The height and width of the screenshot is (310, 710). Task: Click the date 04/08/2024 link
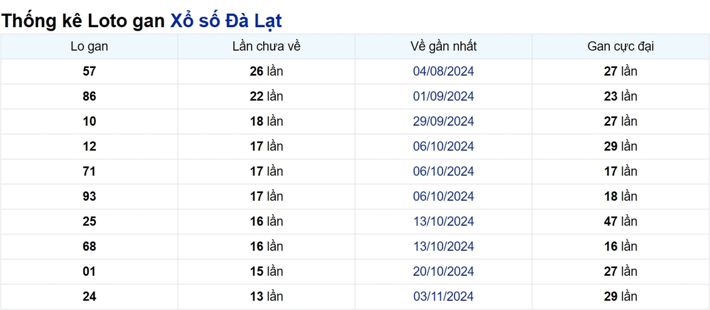tap(443, 71)
